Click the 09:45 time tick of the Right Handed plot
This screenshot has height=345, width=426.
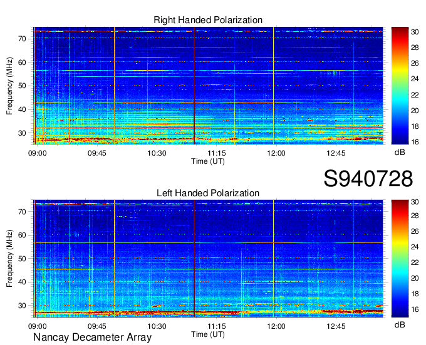click(97, 153)
